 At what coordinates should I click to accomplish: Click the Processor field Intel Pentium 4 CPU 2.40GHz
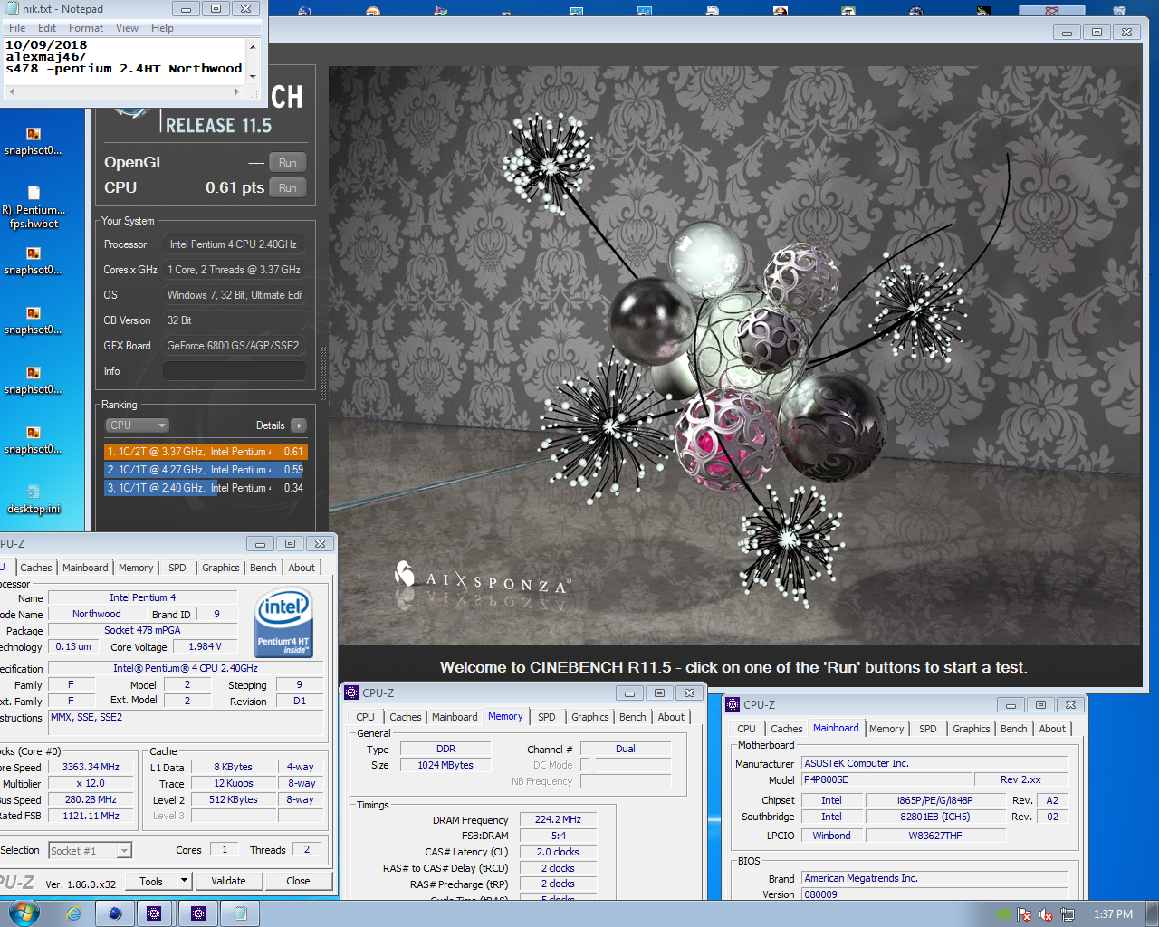pos(234,244)
